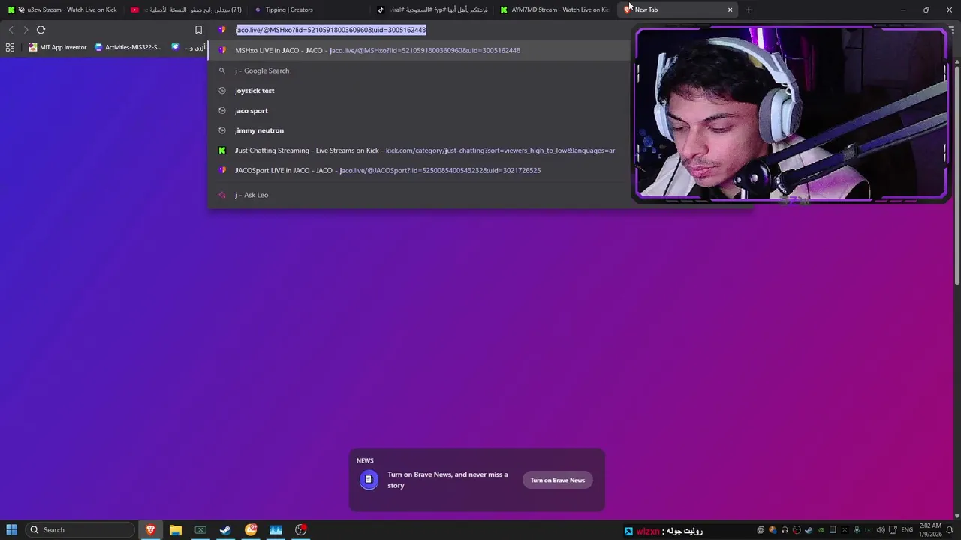Viewport: 961px width, 540px height.
Task: Click the Steam system tray icon
Action: [809, 530]
